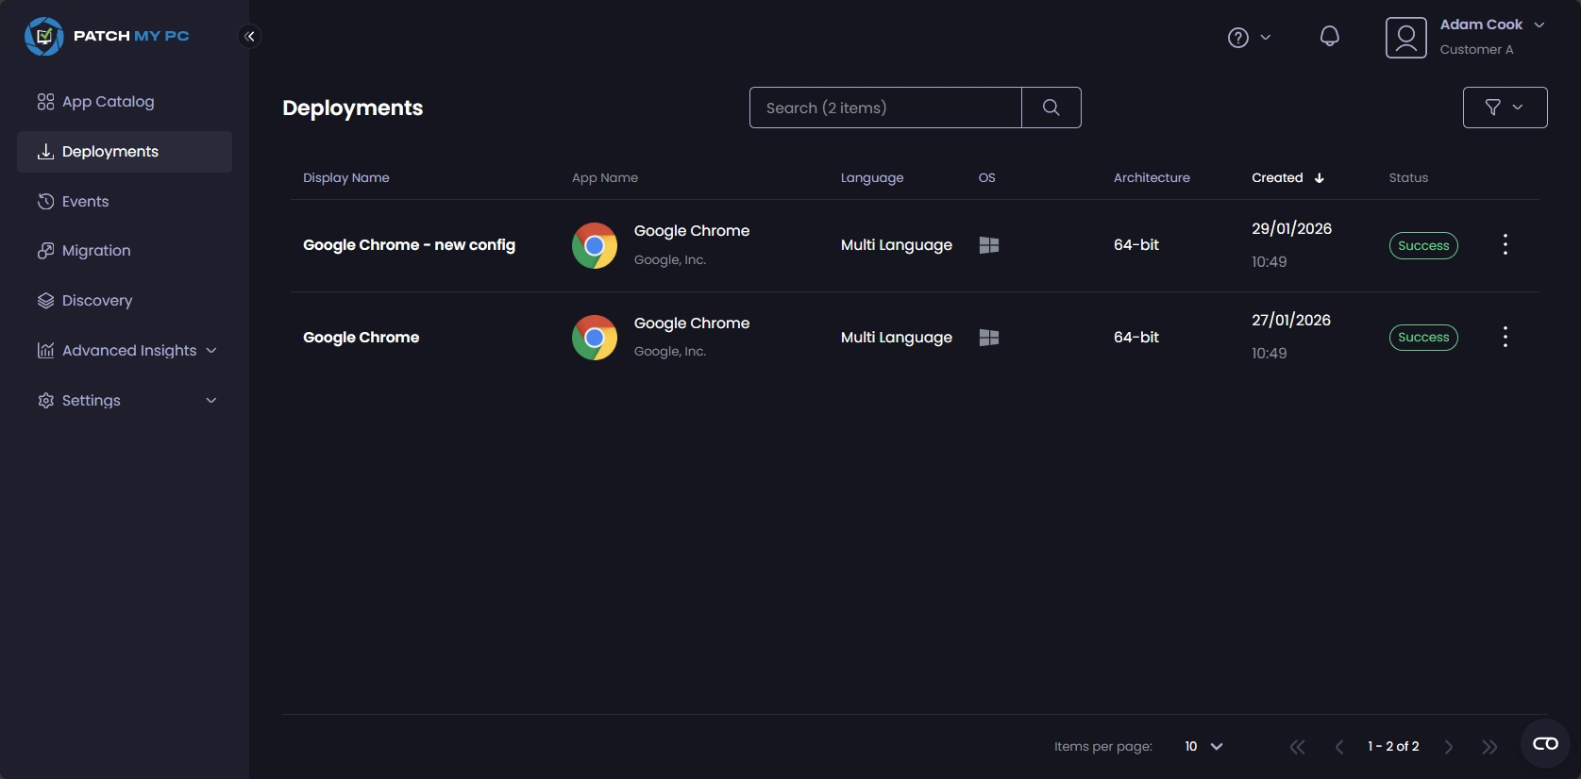Open the filter dropdown
The height and width of the screenshot is (779, 1581).
(1505, 108)
